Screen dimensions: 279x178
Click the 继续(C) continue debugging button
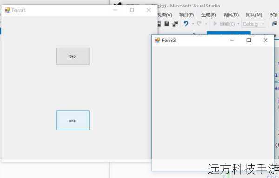pos(224,24)
